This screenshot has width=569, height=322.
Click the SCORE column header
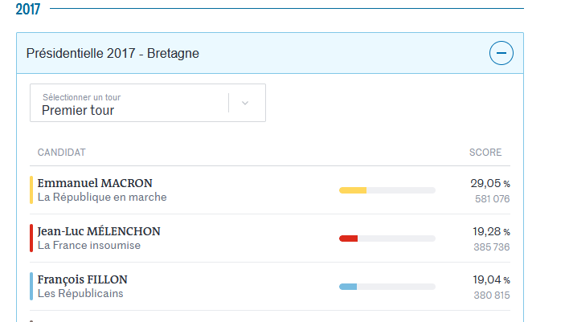pyautogui.click(x=485, y=153)
